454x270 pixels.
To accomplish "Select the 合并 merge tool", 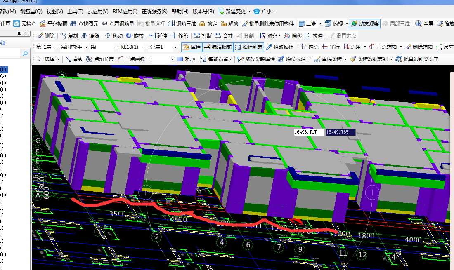I will coord(224,35).
